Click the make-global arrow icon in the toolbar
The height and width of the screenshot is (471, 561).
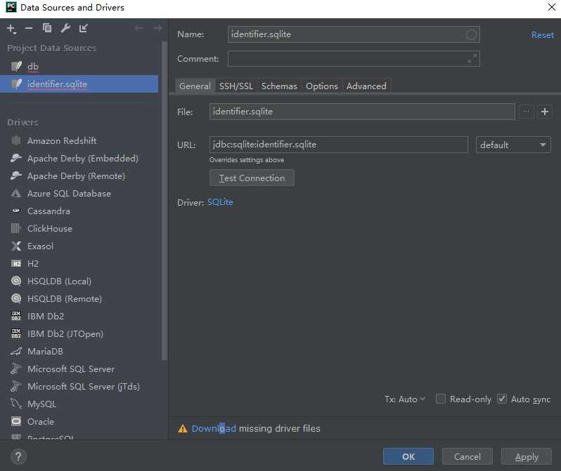click(84, 28)
